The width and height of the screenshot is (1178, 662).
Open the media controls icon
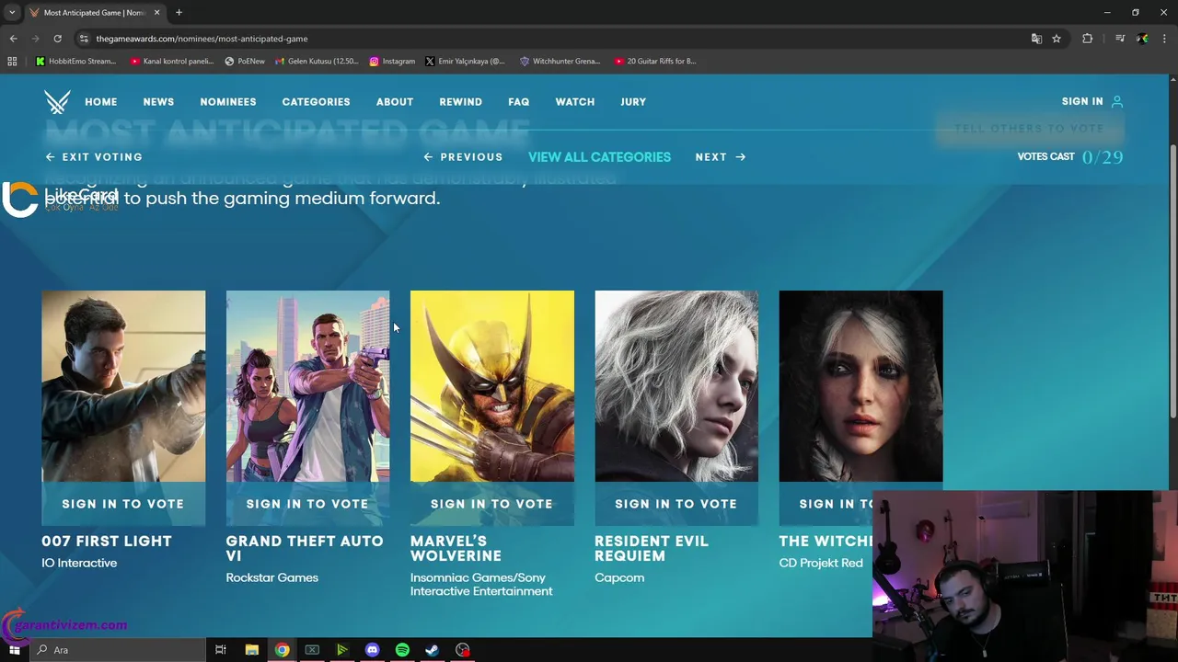[1120, 39]
